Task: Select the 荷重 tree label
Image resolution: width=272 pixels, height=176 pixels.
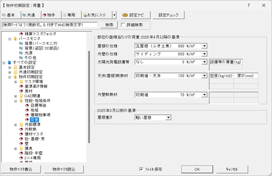Action: coord(35,120)
